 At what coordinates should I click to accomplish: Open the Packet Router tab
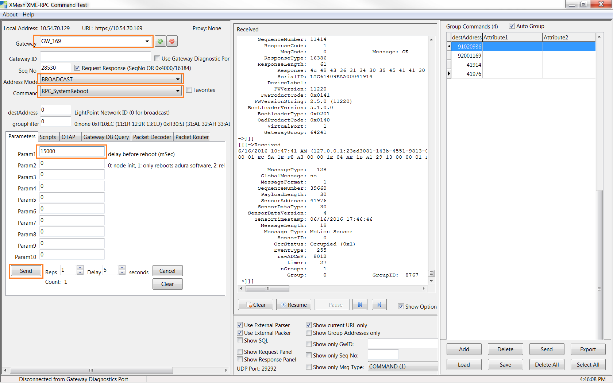click(x=192, y=137)
